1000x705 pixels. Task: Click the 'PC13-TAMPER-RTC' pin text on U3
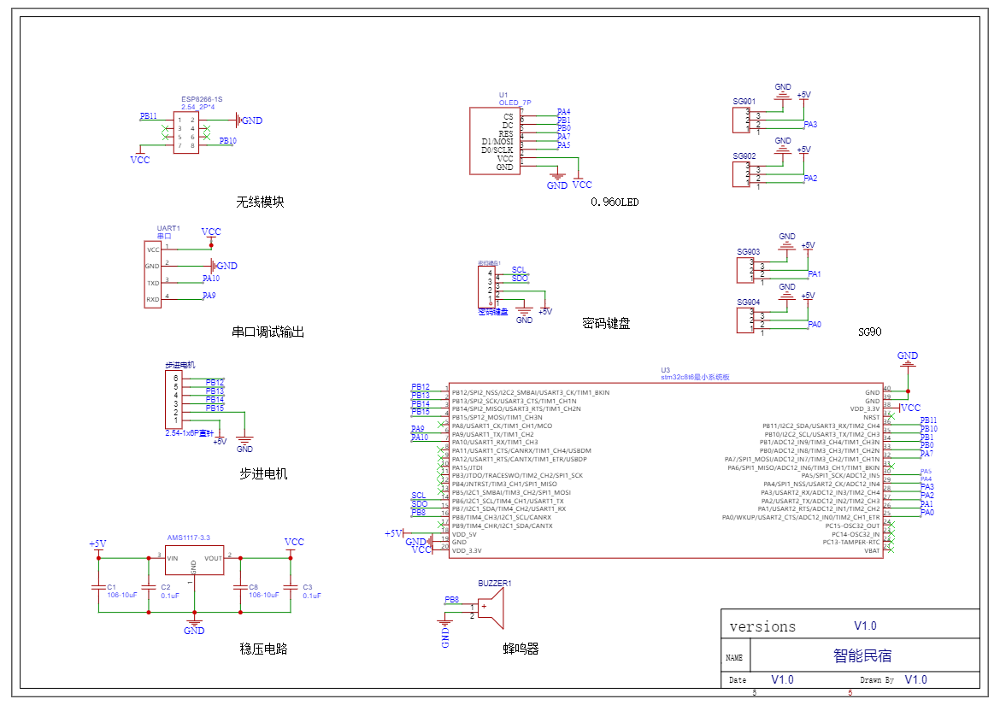pos(850,543)
